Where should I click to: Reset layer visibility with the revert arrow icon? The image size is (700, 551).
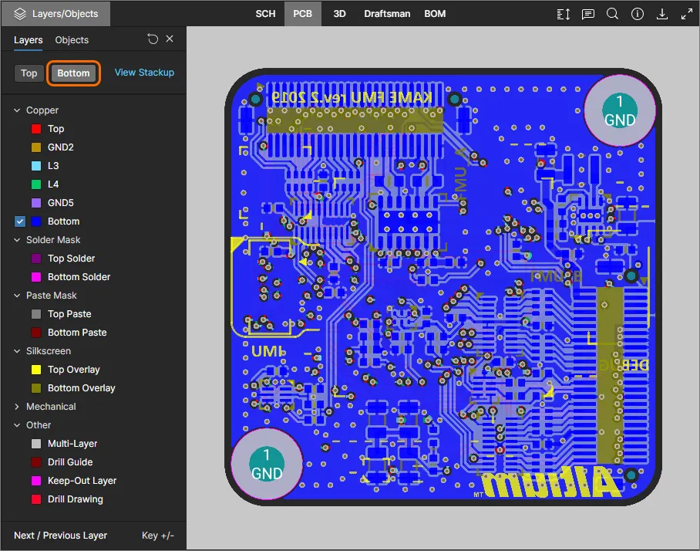[153, 39]
